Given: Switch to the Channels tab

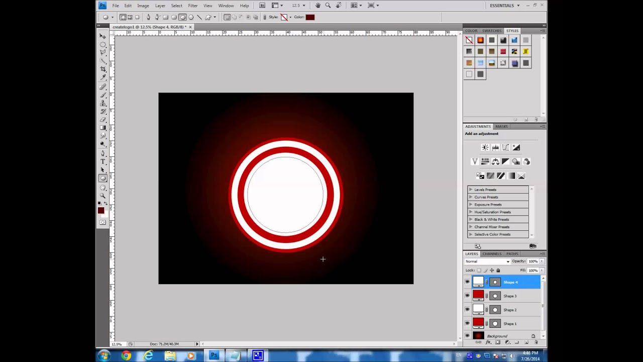Looking at the screenshot, I should coord(492,254).
